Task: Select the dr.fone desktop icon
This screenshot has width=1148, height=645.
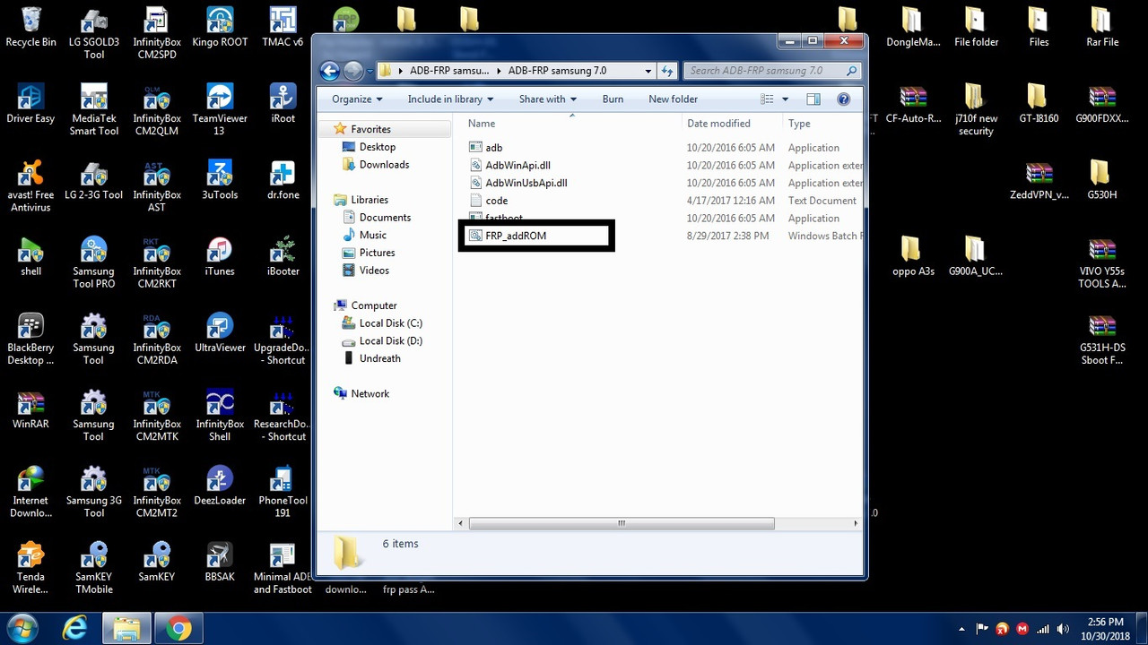Action: pyautogui.click(x=283, y=180)
